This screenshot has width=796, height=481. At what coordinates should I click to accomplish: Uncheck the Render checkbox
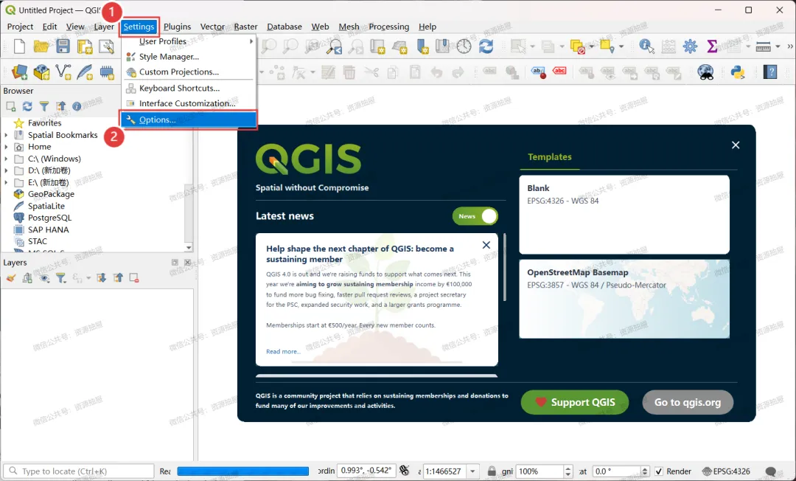click(x=659, y=471)
